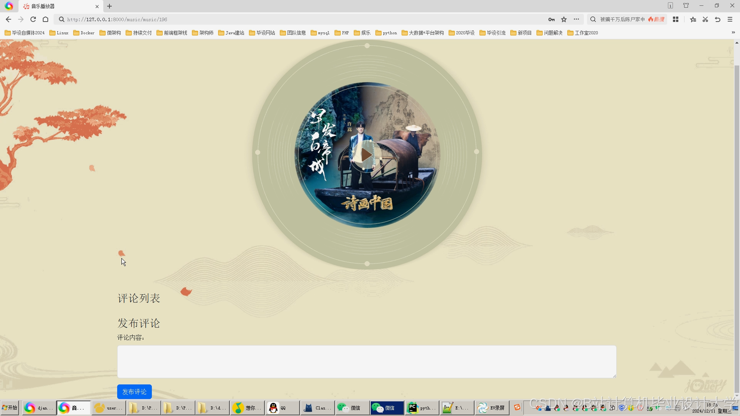Expand the hidden bookmarks chevron
740x416 pixels.
pos(733,33)
